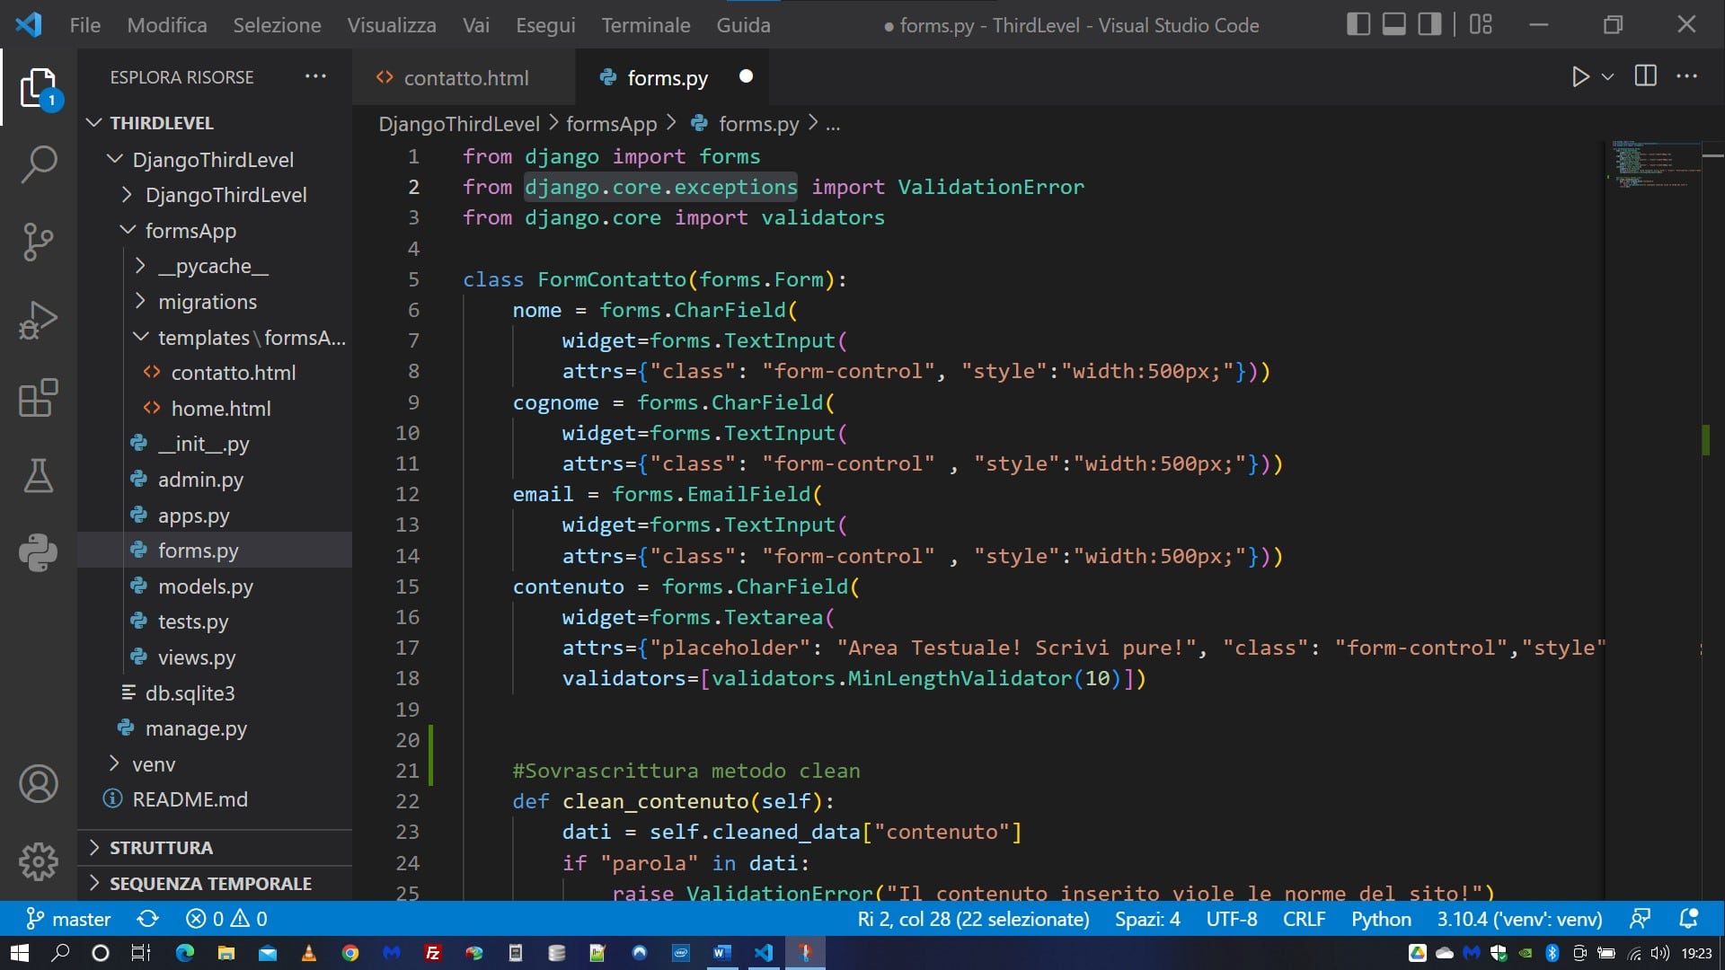Expand the __pycache__ folder

click(x=140, y=266)
